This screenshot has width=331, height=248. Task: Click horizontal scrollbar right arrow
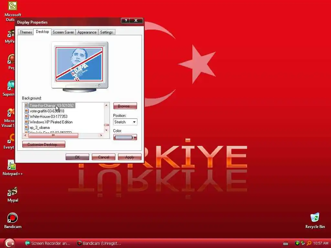[101, 135]
